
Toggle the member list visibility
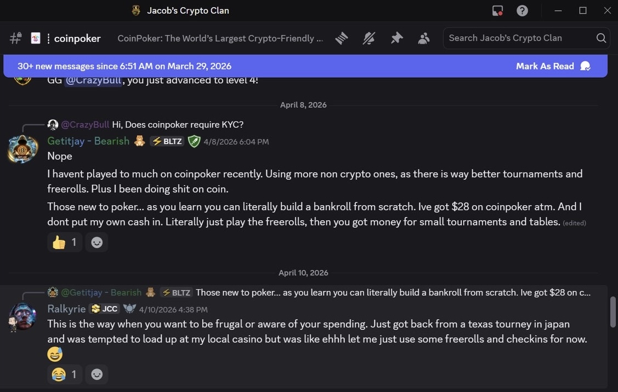424,38
